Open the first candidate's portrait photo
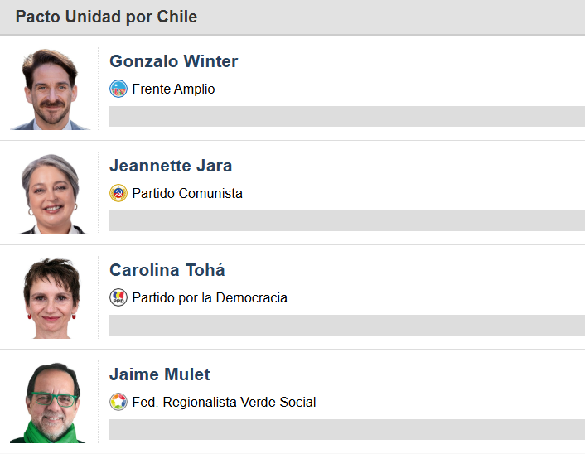Image resolution: width=585 pixels, height=454 pixels. pos(50,89)
